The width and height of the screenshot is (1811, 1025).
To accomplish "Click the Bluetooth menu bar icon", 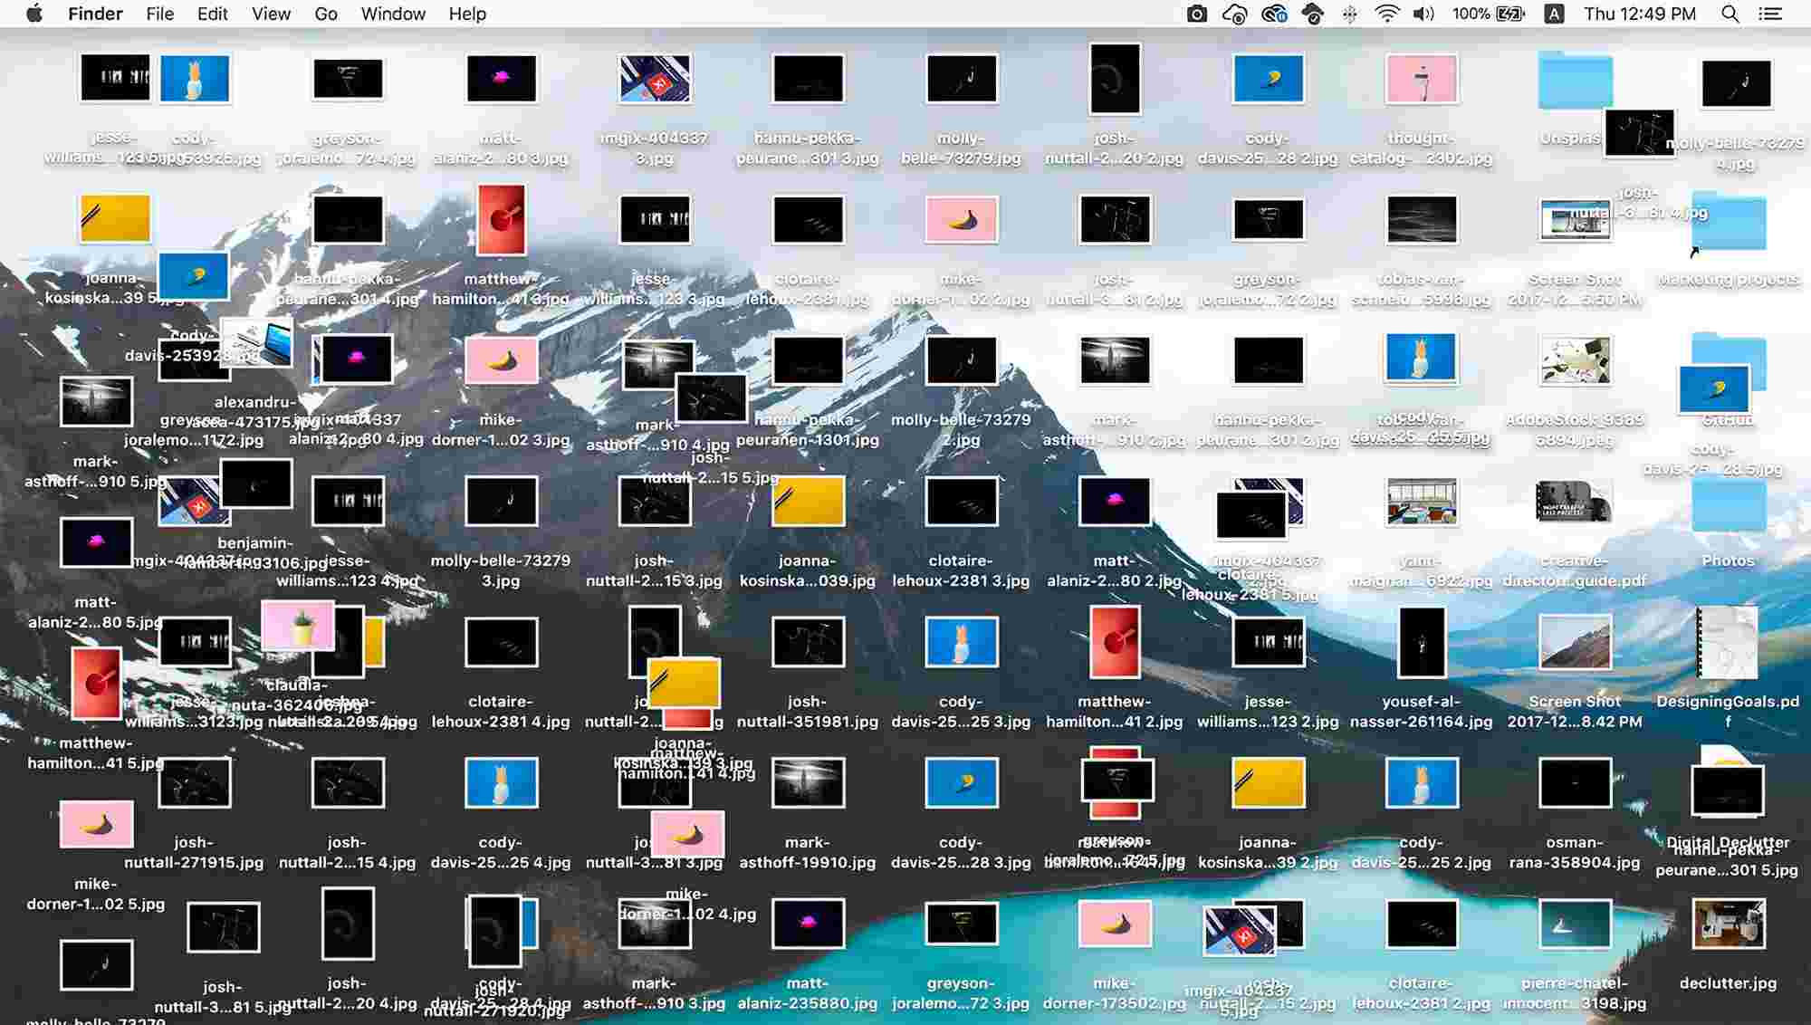I will click(x=1349, y=14).
